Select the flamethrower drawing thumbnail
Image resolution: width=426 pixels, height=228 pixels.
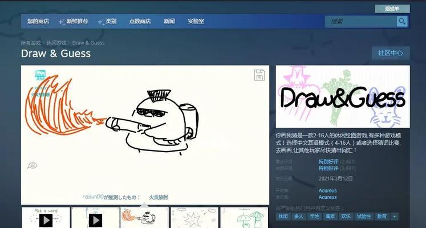[x=144, y=218]
